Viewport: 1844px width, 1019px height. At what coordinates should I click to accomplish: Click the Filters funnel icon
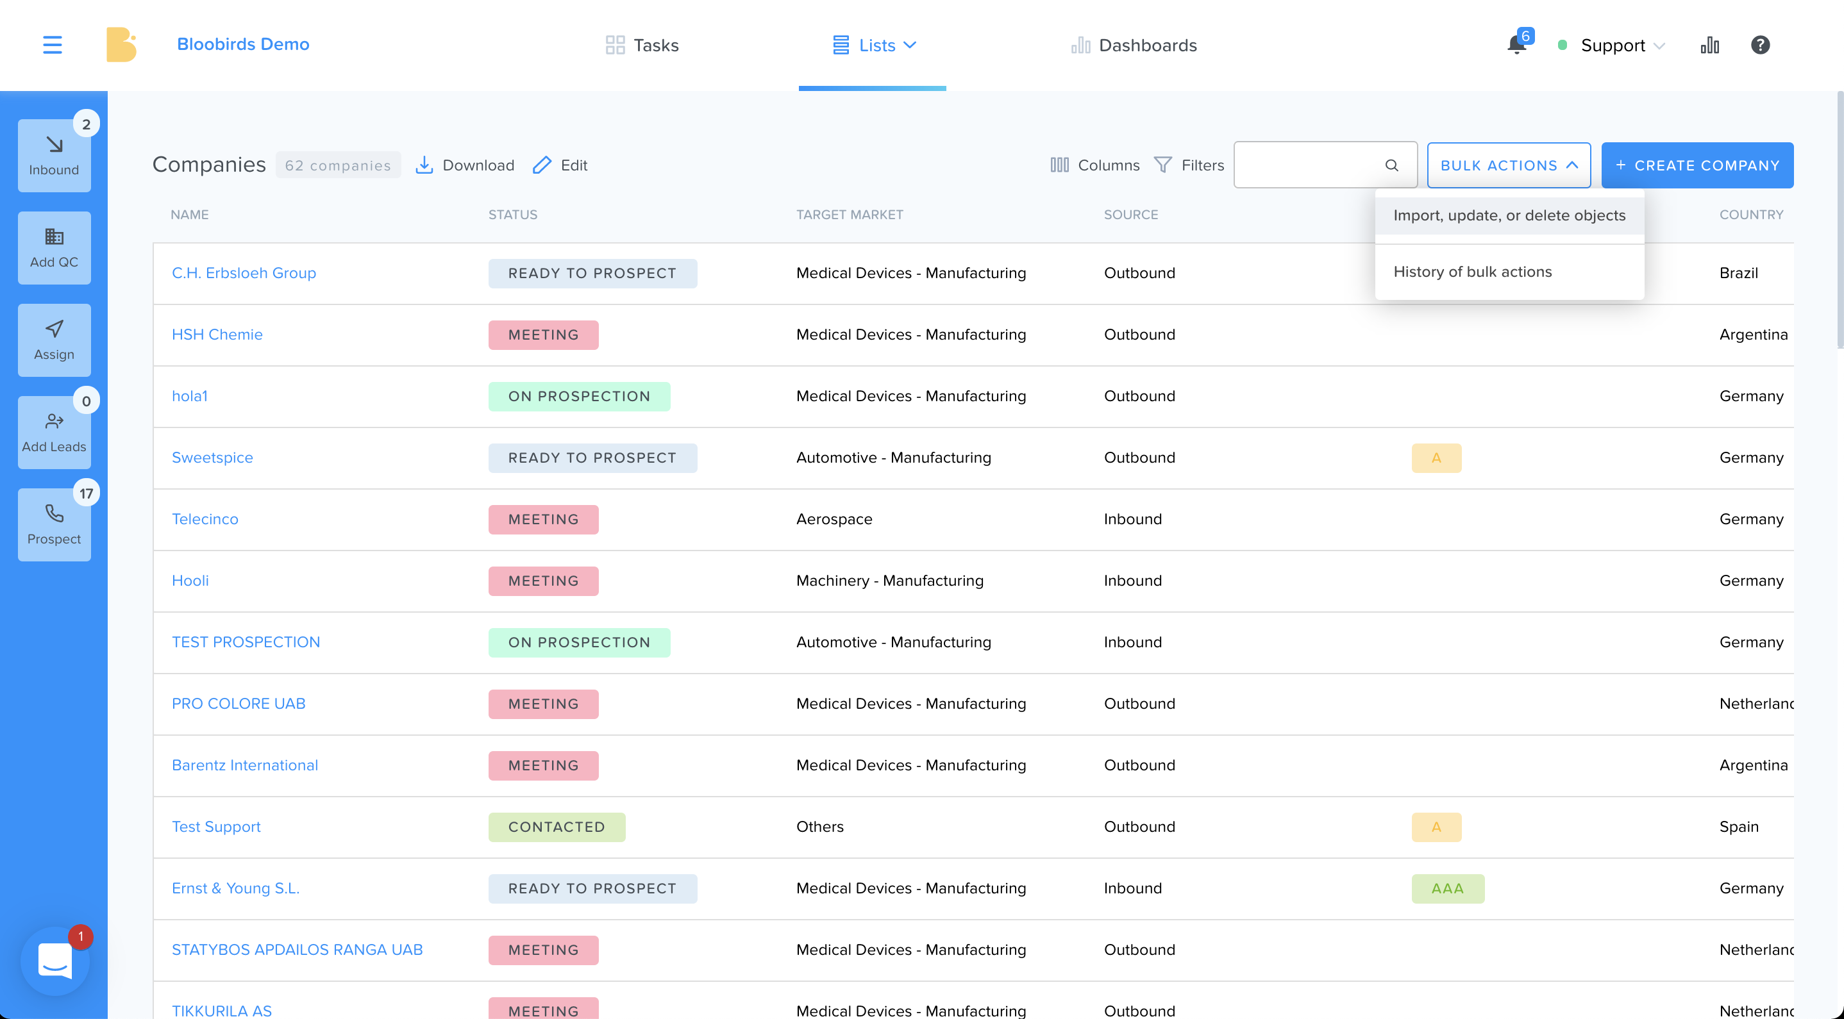[1163, 165]
